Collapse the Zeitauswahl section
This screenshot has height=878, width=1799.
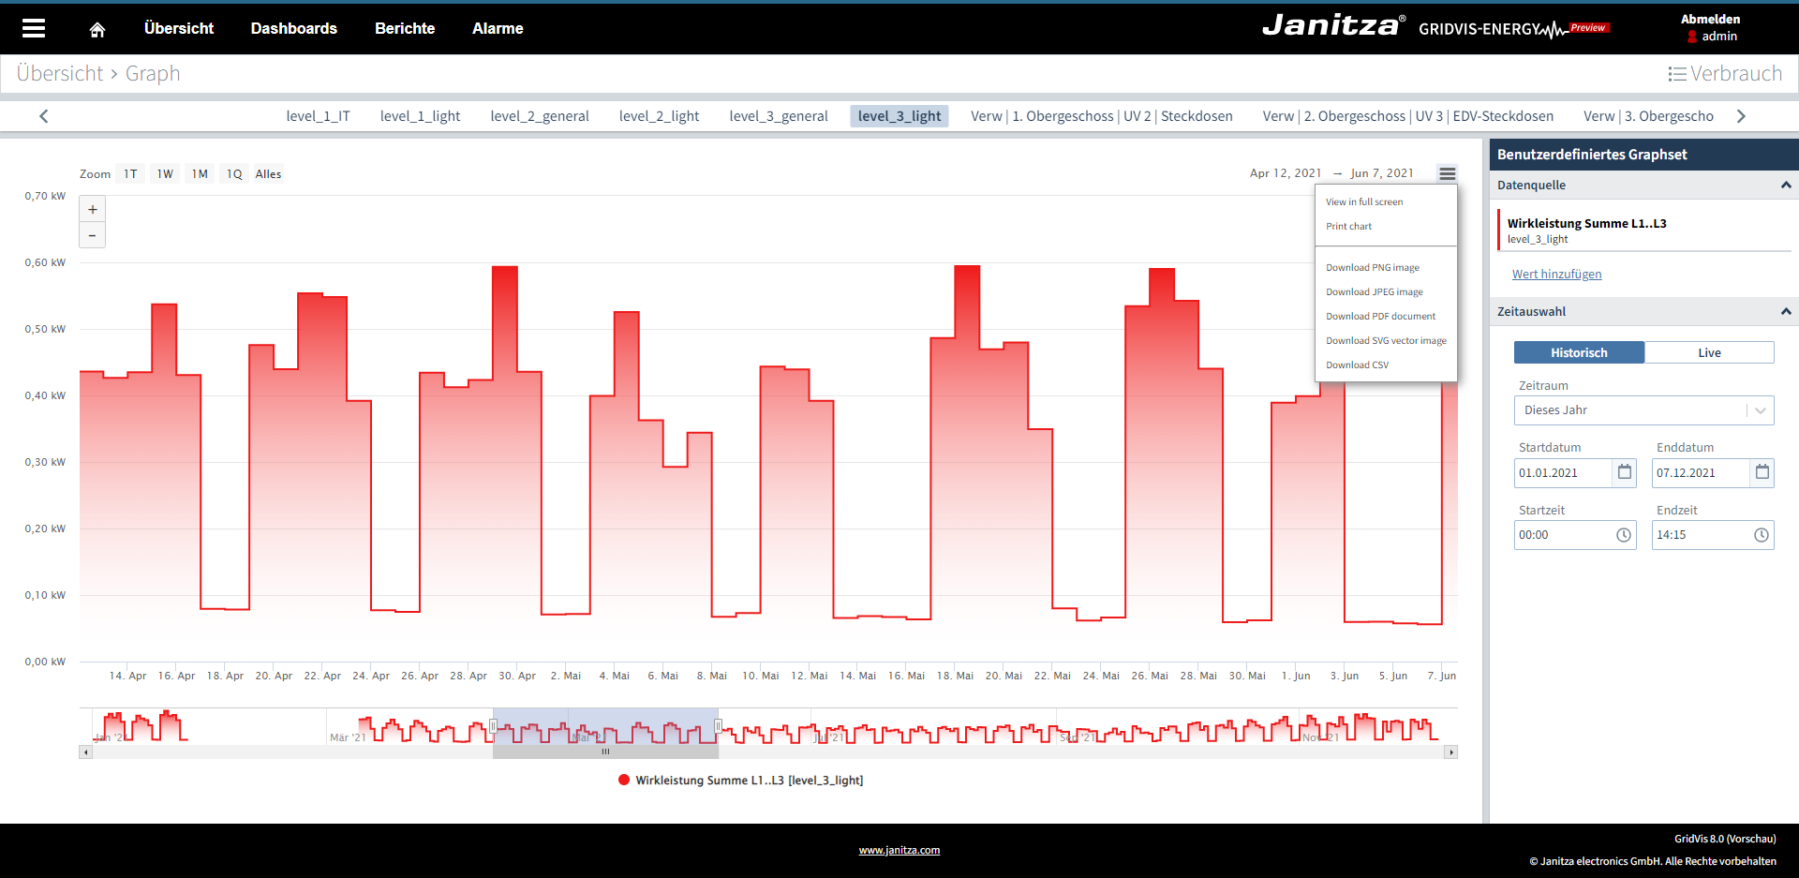click(1786, 311)
